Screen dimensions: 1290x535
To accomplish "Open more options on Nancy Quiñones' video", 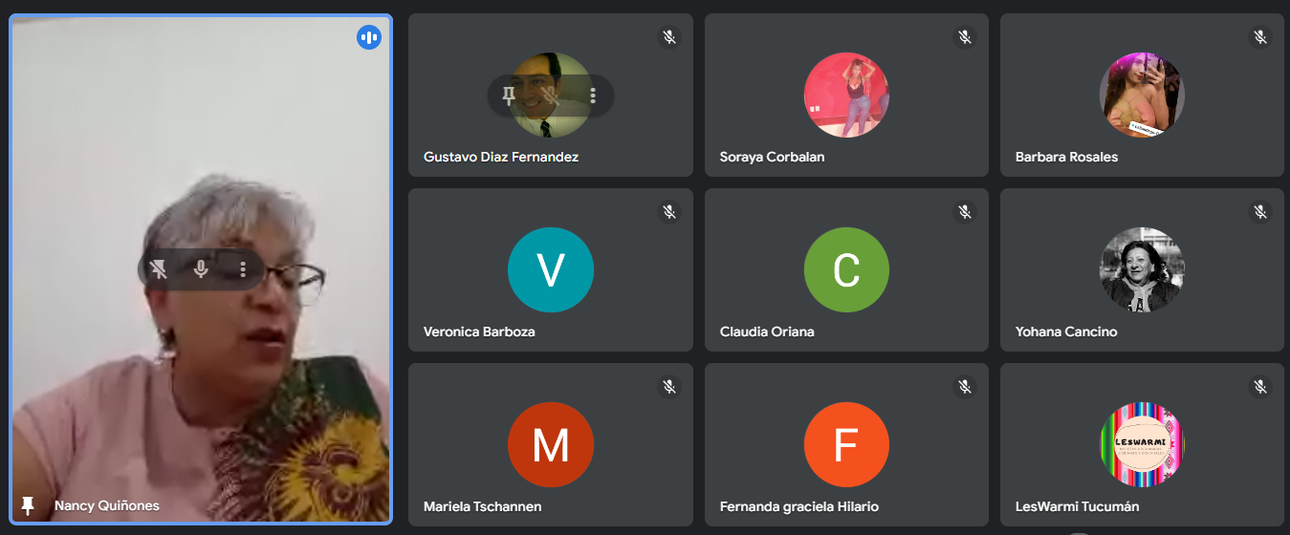I will point(243,269).
